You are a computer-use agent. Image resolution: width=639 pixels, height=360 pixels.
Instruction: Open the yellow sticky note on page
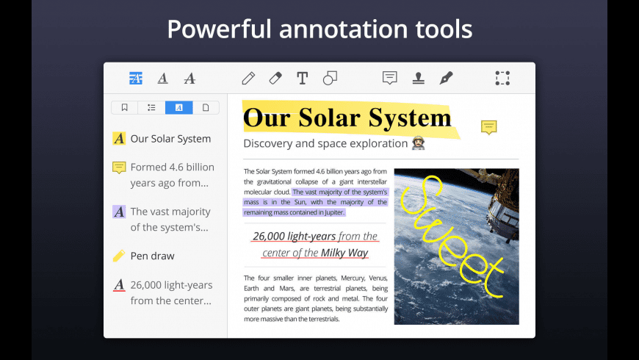point(488,127)
